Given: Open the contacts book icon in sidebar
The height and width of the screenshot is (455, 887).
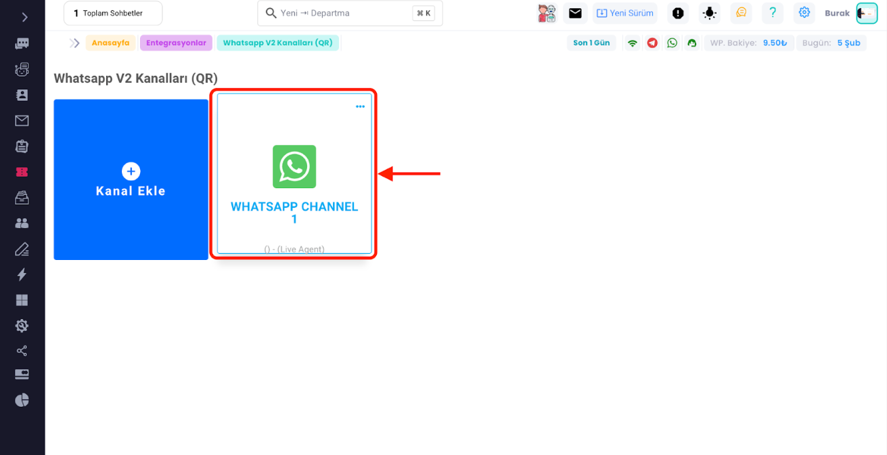Looking at the screenshot, I should click(22, 95).
